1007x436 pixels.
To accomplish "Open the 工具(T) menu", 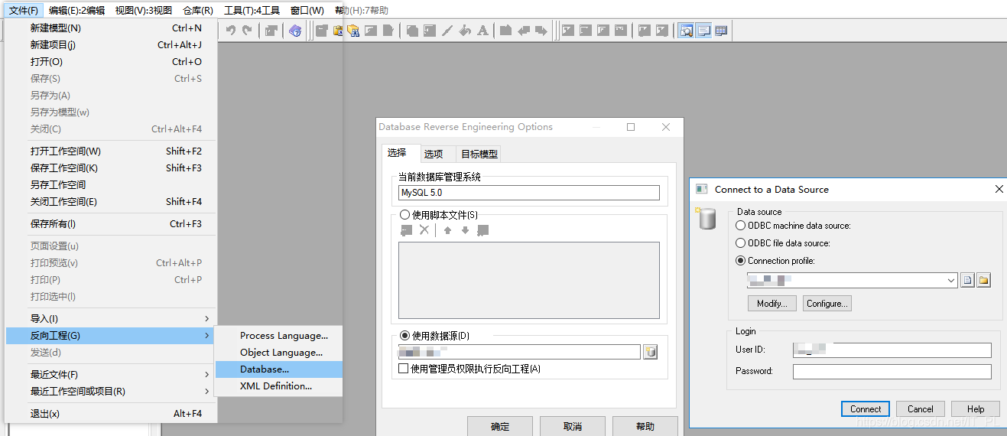I will click(252, 11).
